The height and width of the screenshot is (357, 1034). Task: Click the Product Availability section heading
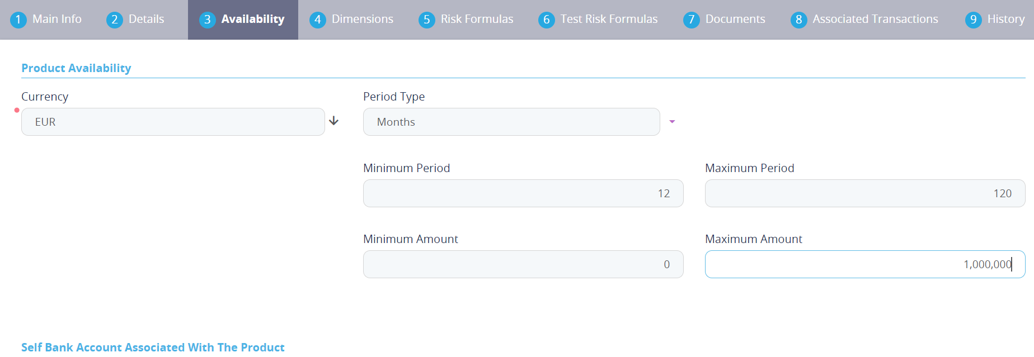(x=76, y=68)
